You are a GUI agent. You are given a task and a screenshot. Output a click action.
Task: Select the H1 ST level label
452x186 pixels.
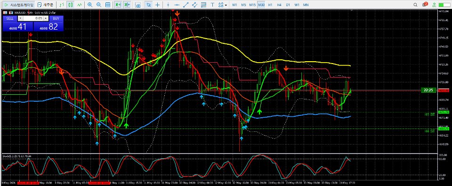pyautogui.click(x=430, y=114)
